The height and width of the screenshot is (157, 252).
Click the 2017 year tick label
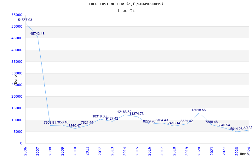162,151
